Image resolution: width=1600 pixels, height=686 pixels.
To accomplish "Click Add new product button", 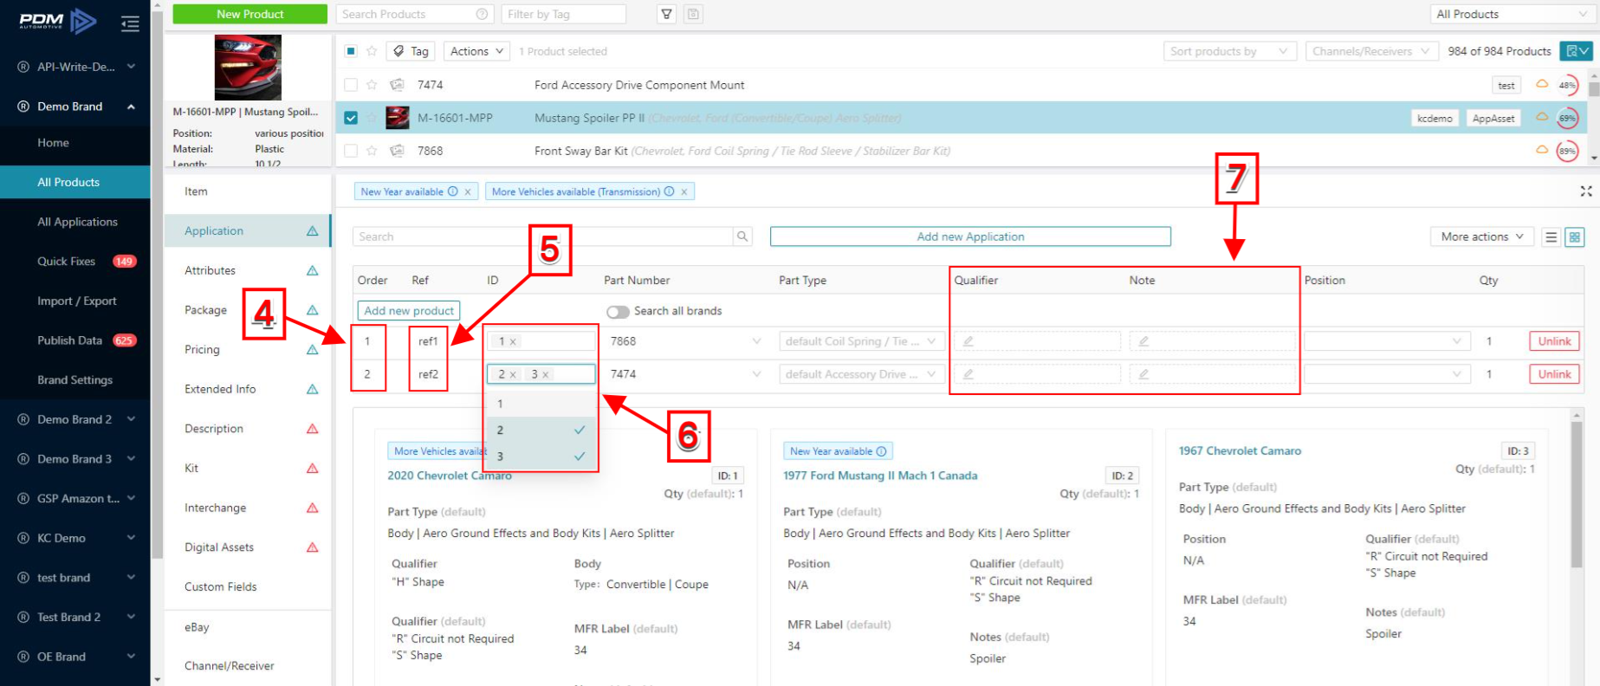I will click(409, 311).
